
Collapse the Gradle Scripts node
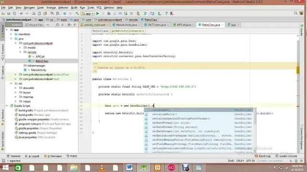tap(7, 106)
